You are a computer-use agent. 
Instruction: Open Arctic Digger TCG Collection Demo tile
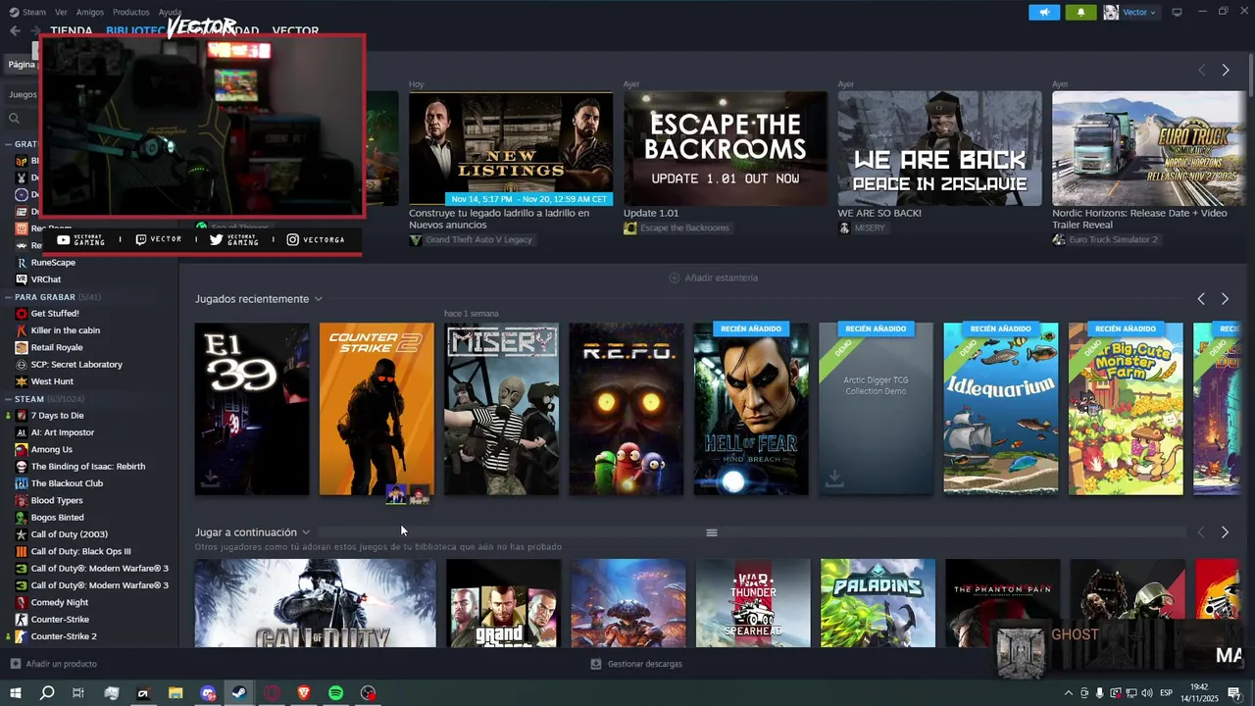876,409
